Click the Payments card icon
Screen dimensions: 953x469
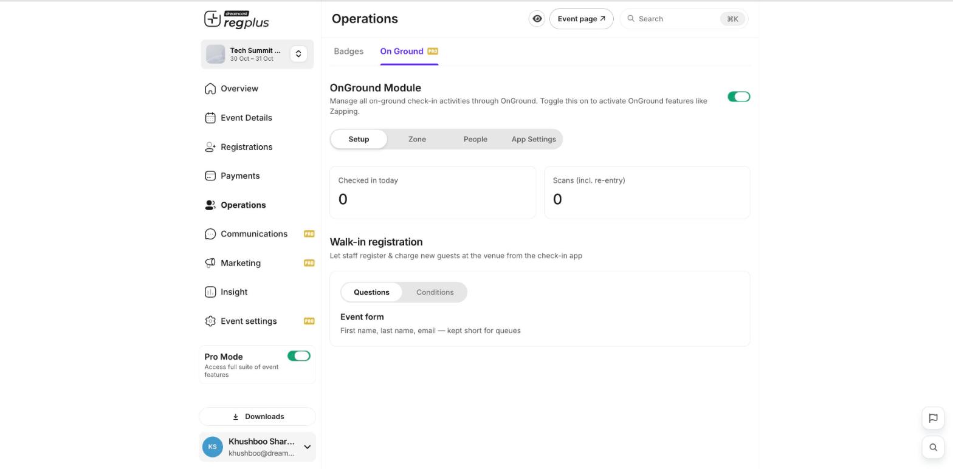(210, 176)
